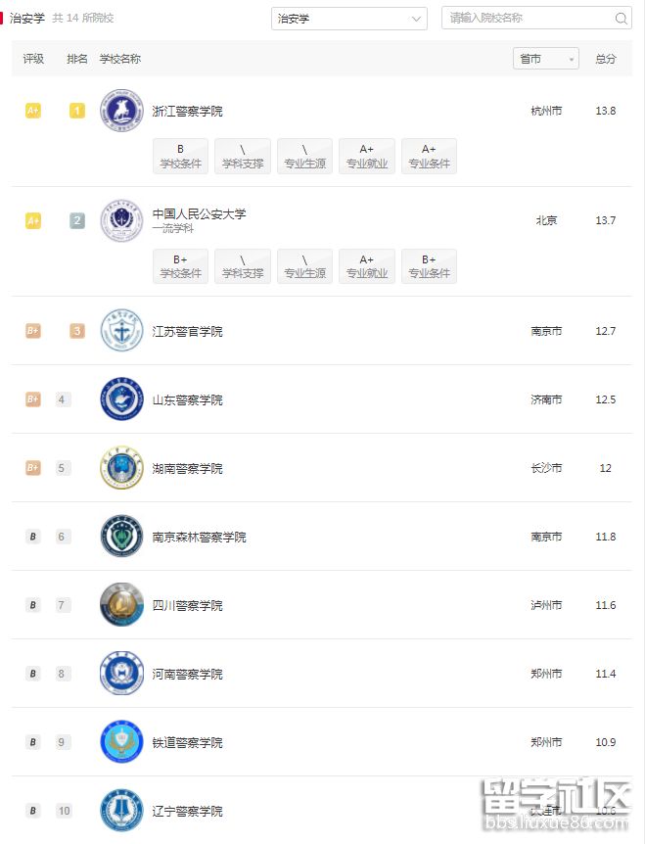Click the 南京森林警察学院 school logo
Image resolution: width=645 pixels, height=844 pixels.
click(x=120, y=537)
